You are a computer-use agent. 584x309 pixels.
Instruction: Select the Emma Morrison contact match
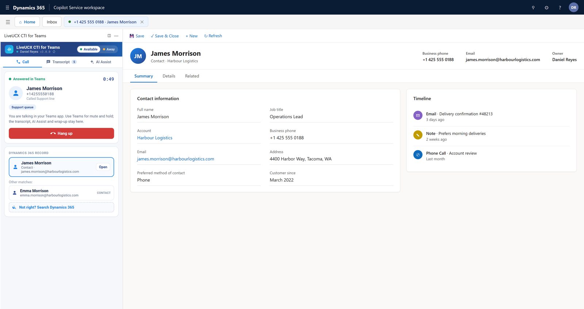click(61, 193)
